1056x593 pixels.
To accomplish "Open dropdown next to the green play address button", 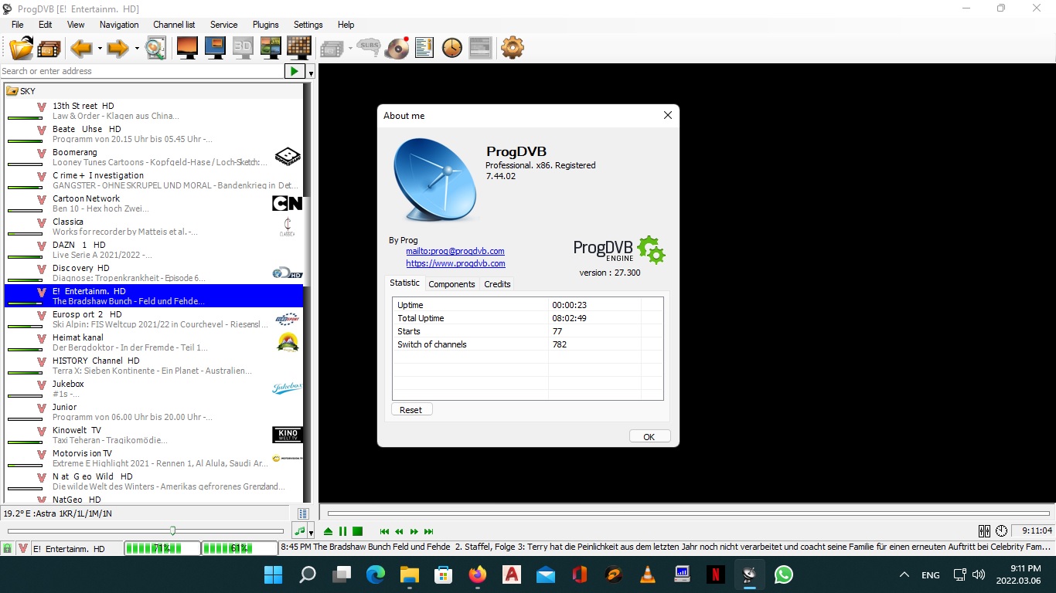I will point(311,72).
